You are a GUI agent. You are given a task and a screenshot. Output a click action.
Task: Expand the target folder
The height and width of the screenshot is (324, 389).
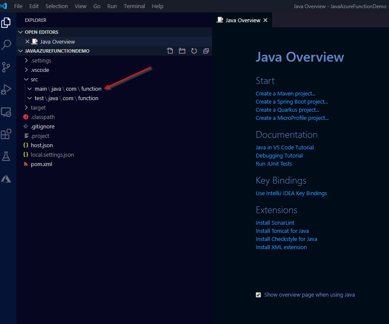coord(38,107)
